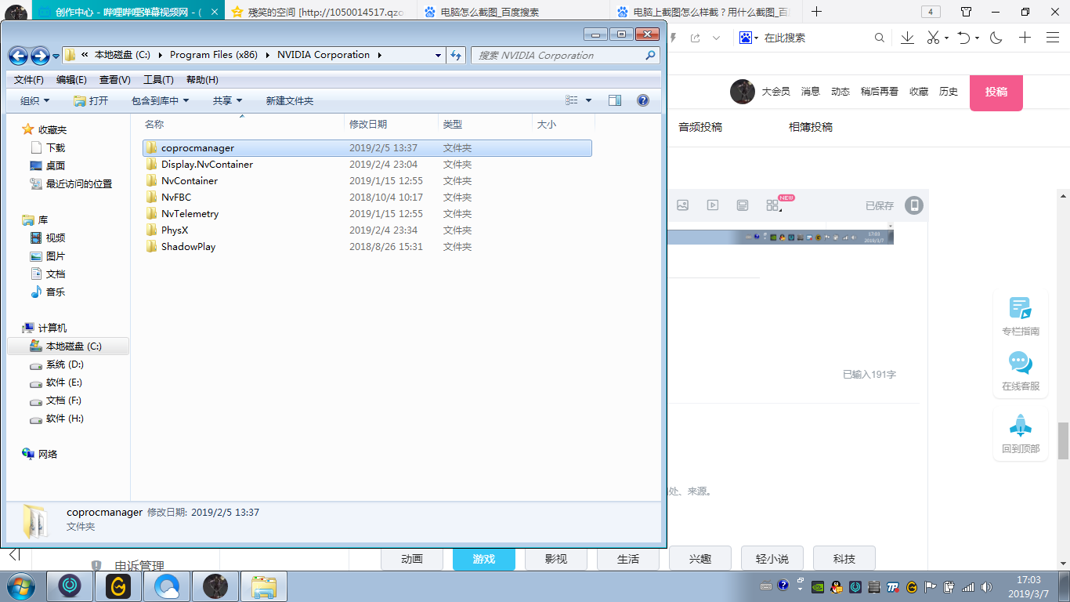Click Program Files (x86) in address breadcrumb
1070x602 pixels.
click(x=214, y=55)
